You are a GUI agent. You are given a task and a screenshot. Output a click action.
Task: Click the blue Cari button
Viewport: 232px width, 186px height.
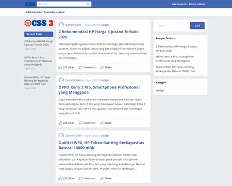pyautogui.click(x=197, y=26)
